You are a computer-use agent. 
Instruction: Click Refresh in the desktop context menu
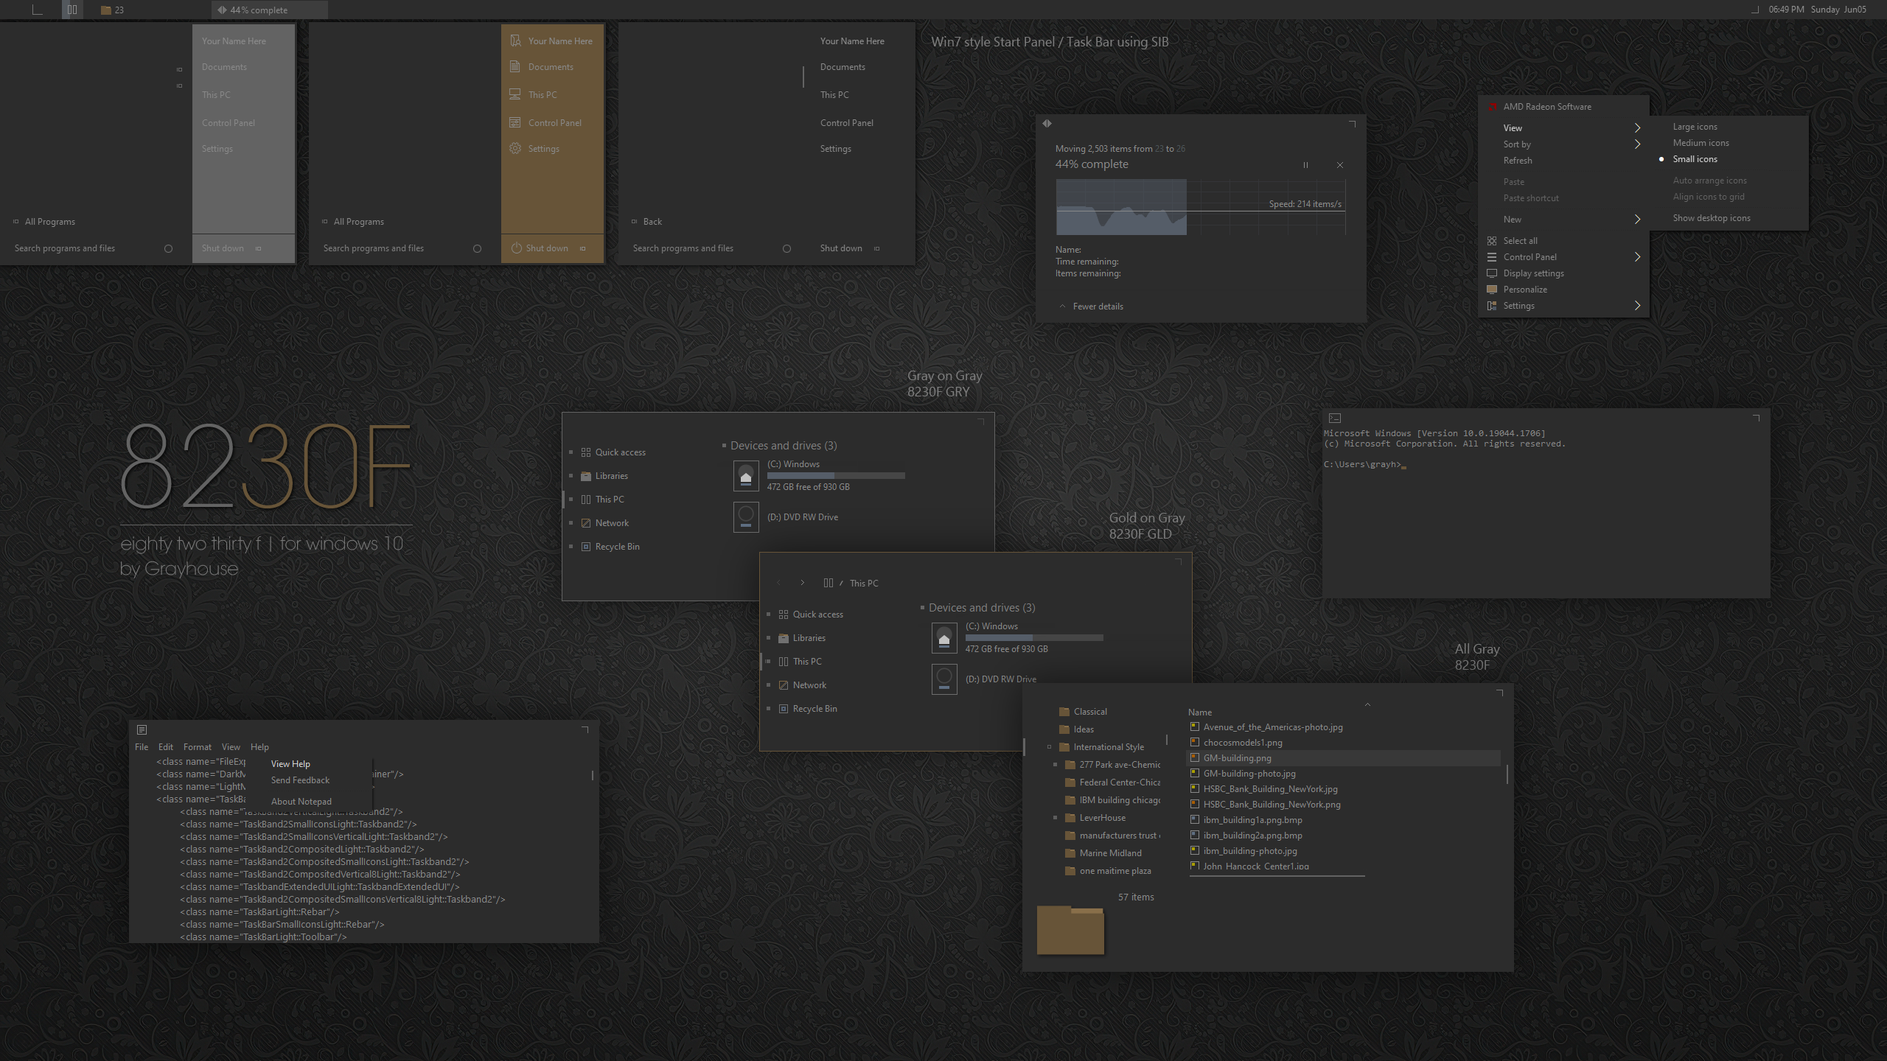tap(1518, 161)
